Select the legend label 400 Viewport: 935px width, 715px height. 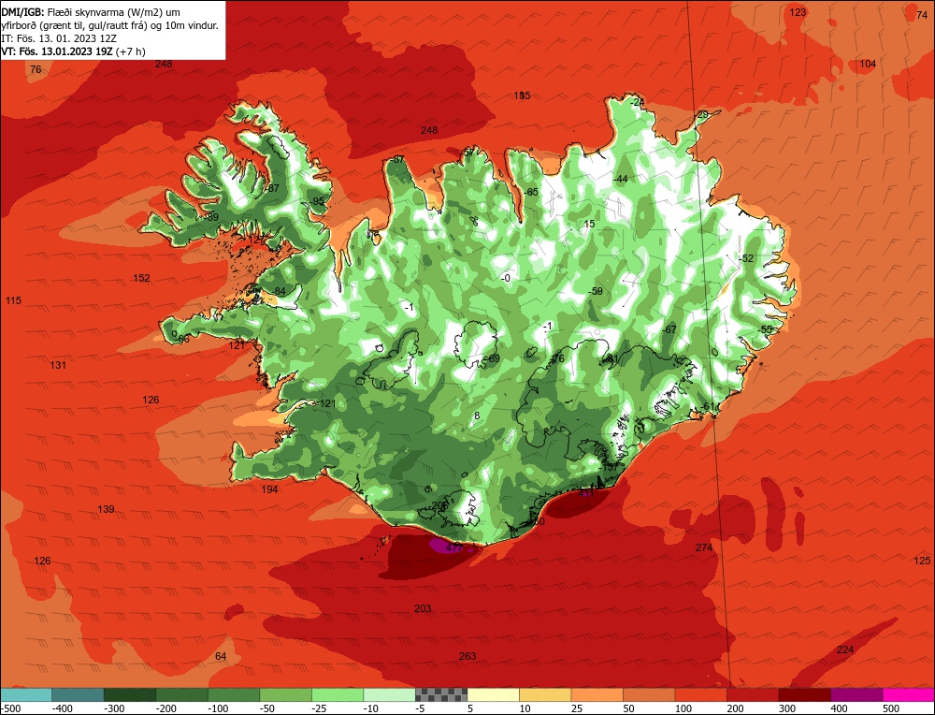click(x=839, y=708)
